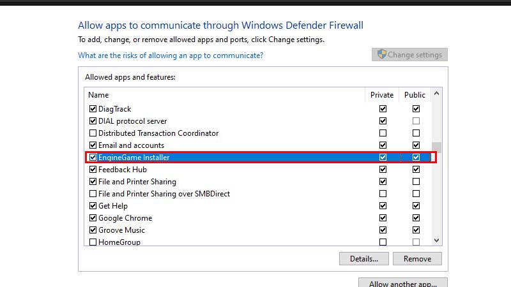The image size is (511, 287).
Task: Click the Private column header
Action: [381, 94]
